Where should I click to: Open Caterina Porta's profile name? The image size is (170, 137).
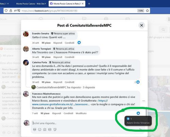(39, 62)
